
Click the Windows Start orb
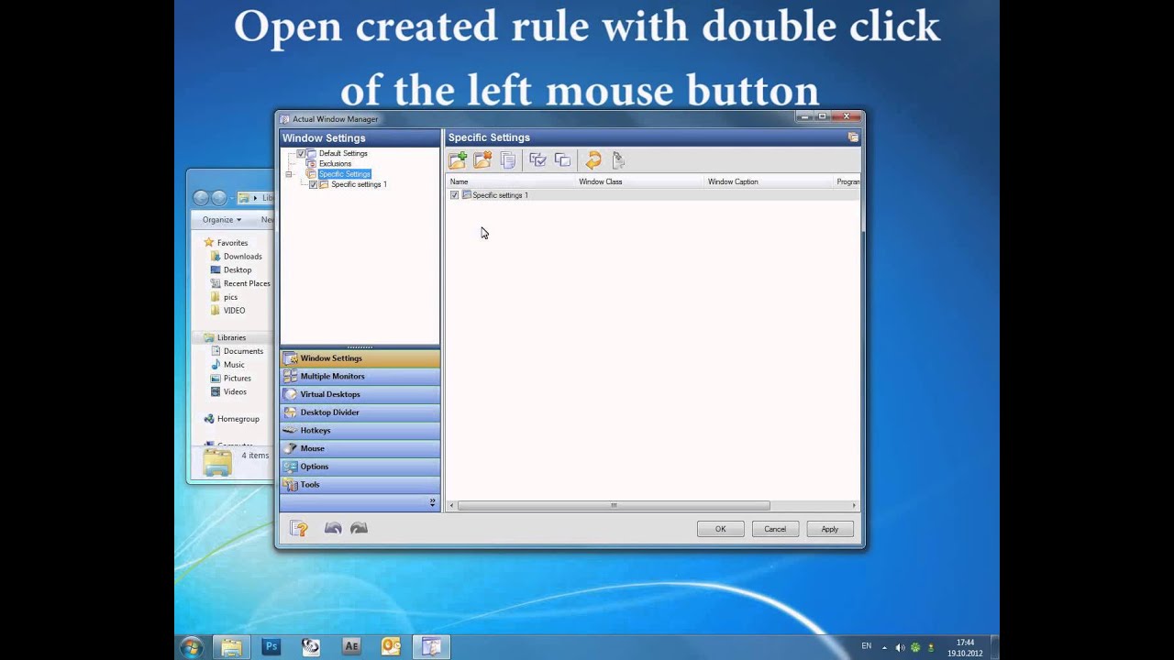coord(191,646)
